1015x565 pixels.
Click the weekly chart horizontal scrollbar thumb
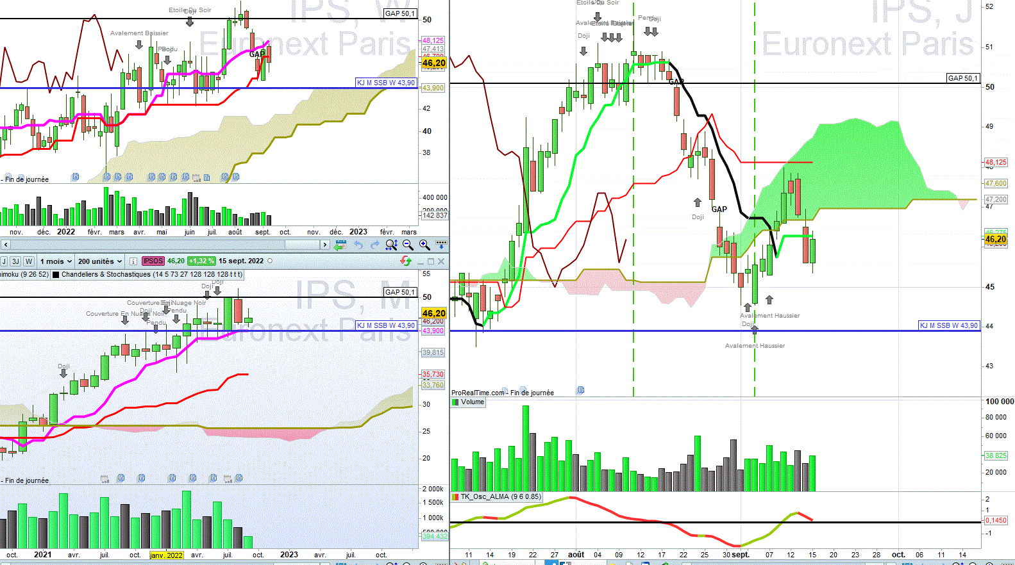[302, 245]
